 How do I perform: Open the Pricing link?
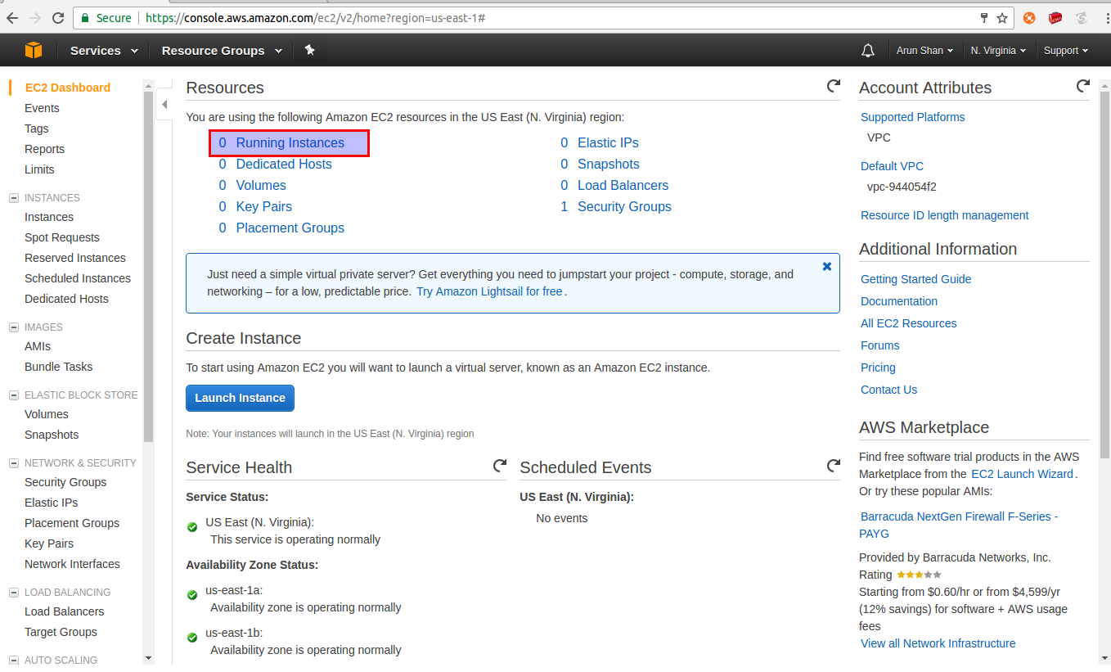(878, 368)
